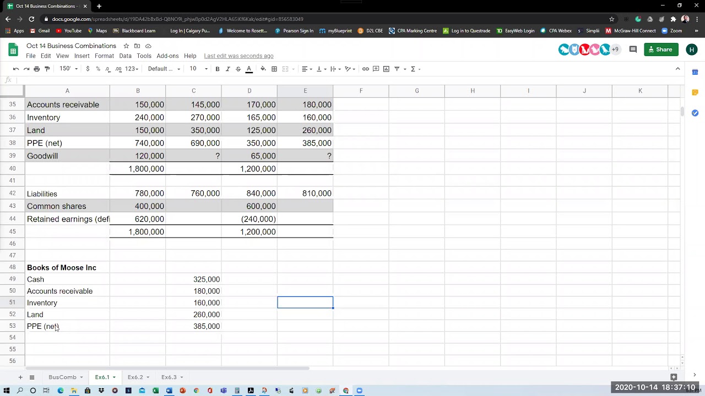Open the File menu
This screenshot has width=705, height=396.
(31, 56)
